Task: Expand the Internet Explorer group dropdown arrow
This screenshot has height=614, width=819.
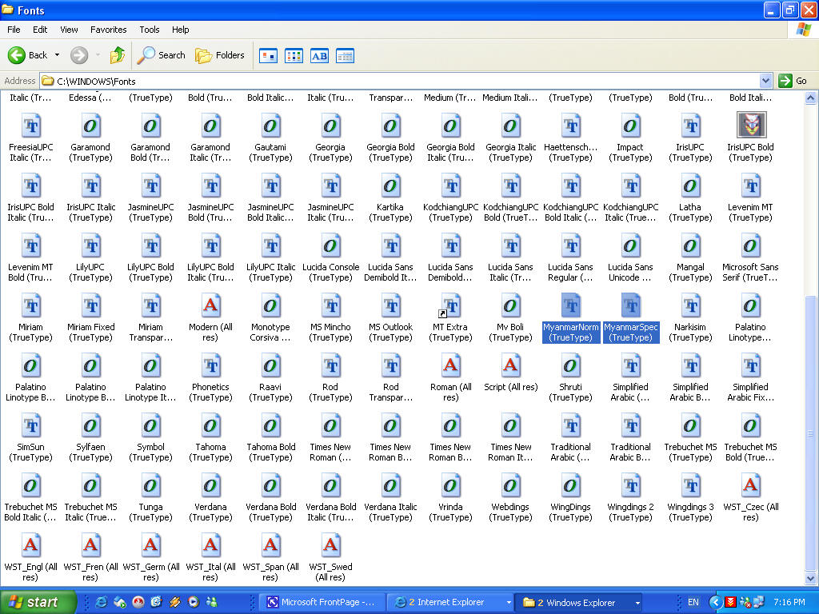Action: tap(508, 603)
